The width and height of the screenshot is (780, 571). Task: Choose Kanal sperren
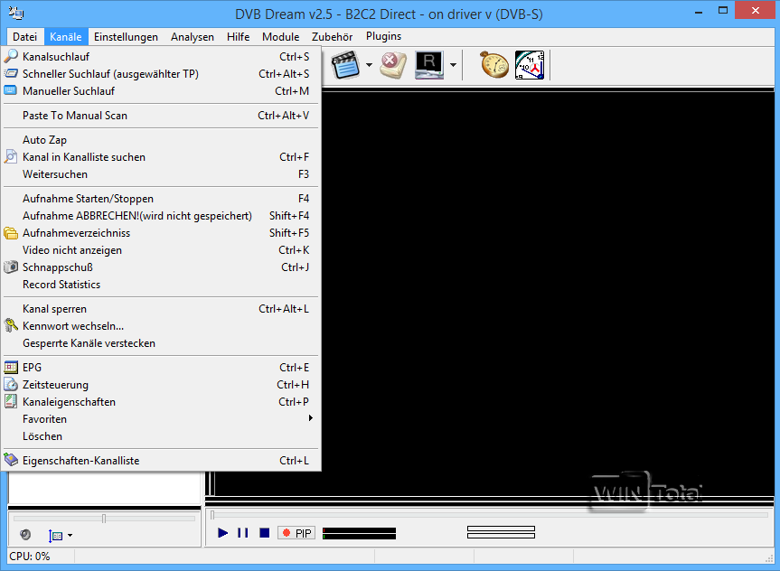pyautogui.click(x=161, y=309)
